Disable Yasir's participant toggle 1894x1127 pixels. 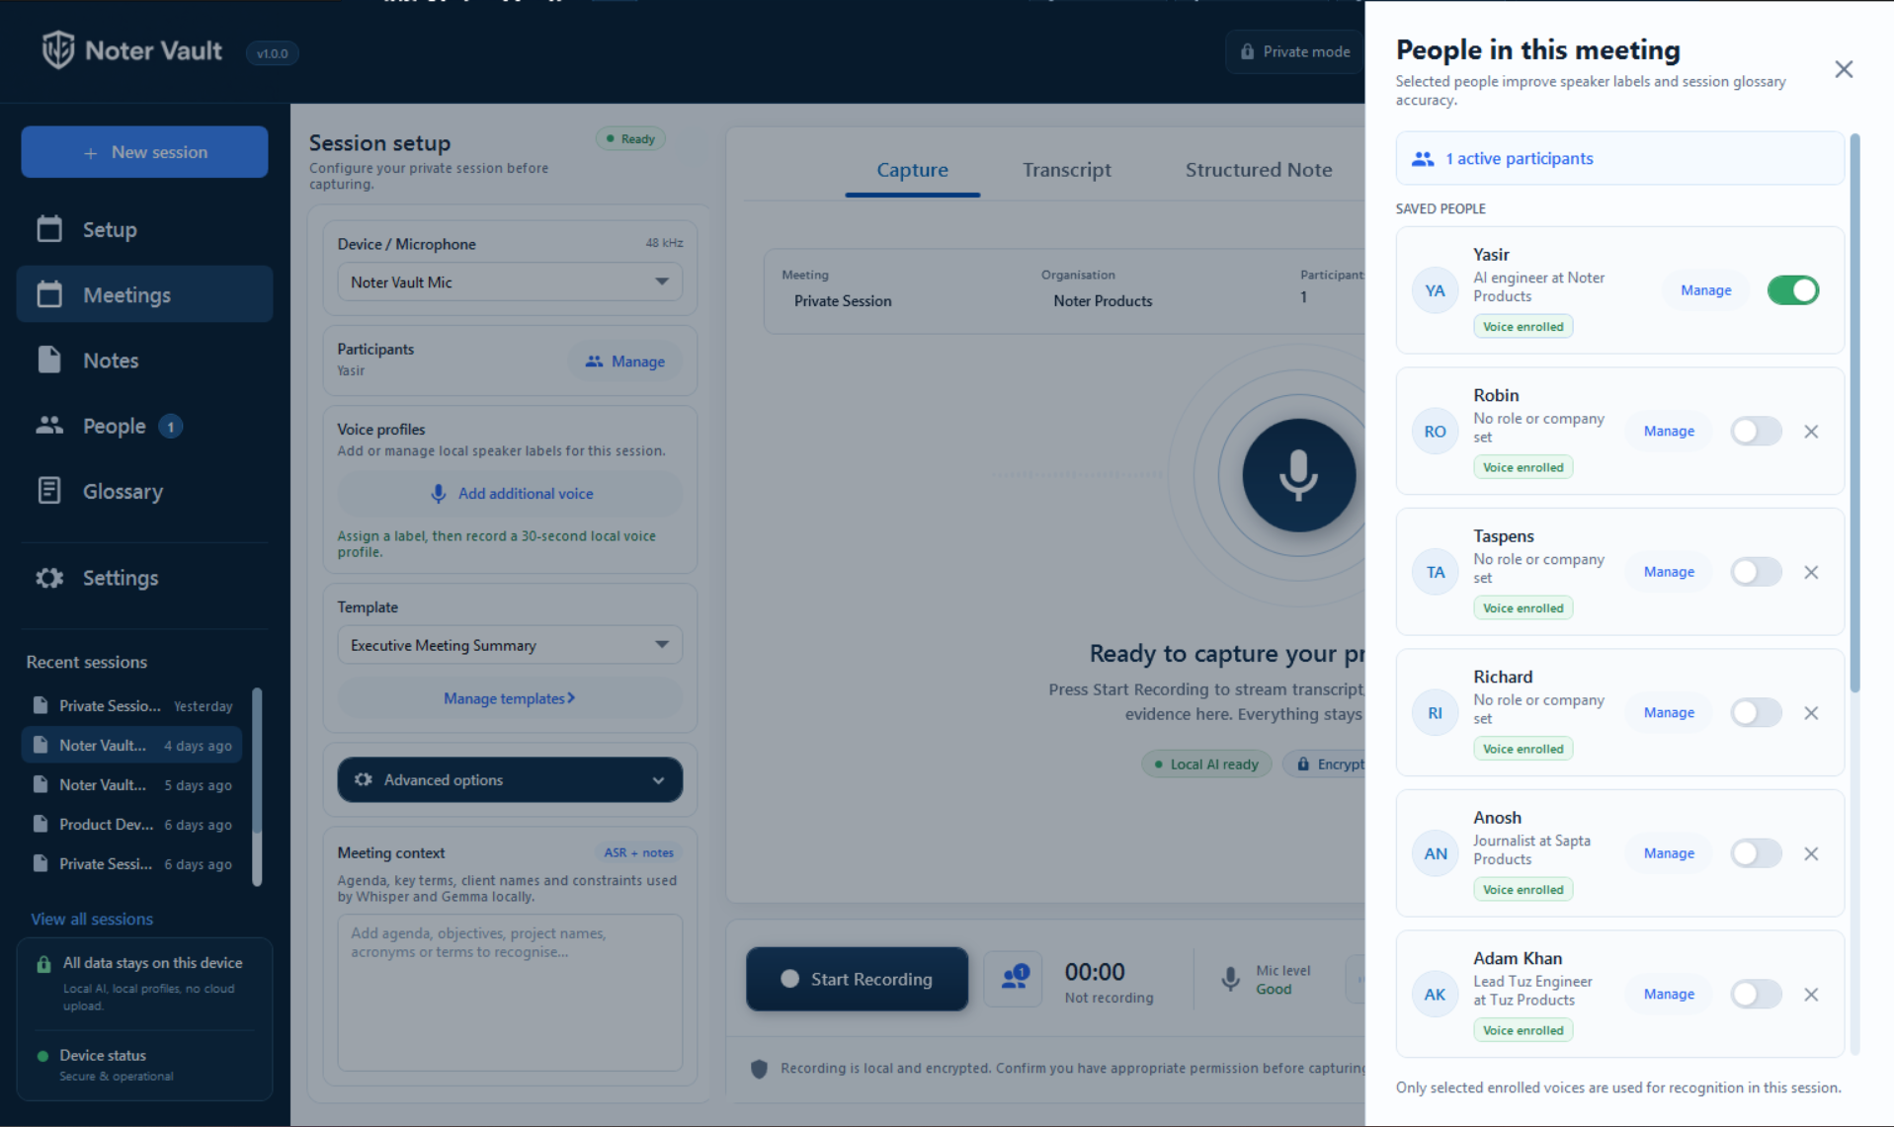pyautogui.click(x=1792, y=290)
